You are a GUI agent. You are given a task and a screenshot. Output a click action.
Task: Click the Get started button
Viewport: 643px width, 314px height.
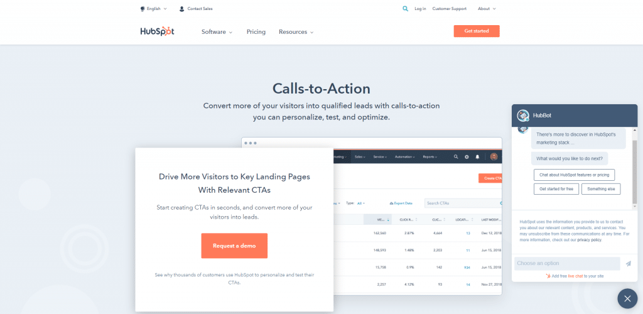476,31
